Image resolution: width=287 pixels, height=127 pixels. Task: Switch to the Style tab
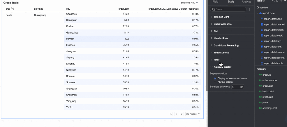pos(231,2)
